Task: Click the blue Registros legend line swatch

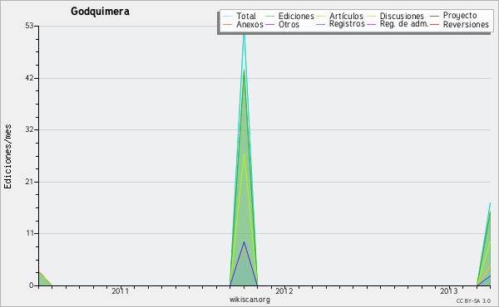Action: (320, 24)
